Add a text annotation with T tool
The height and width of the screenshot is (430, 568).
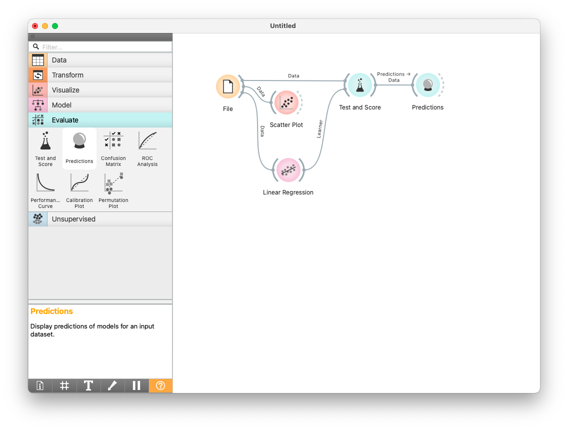point(88,386)
